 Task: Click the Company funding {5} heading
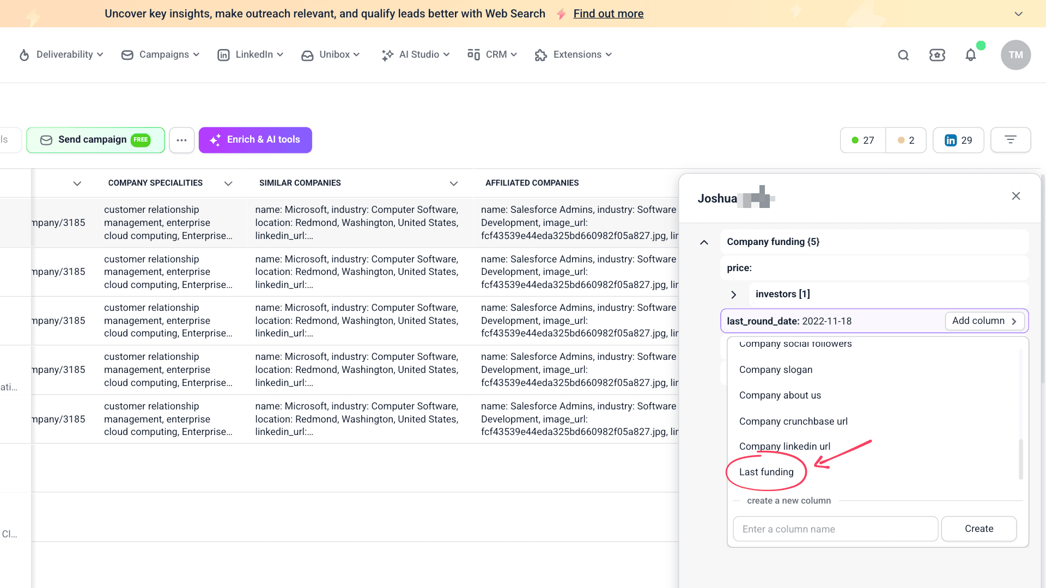773,242
